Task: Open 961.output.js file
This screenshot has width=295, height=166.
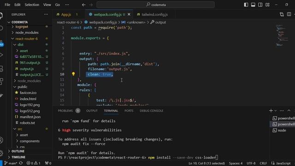Action: coord(30,63)
